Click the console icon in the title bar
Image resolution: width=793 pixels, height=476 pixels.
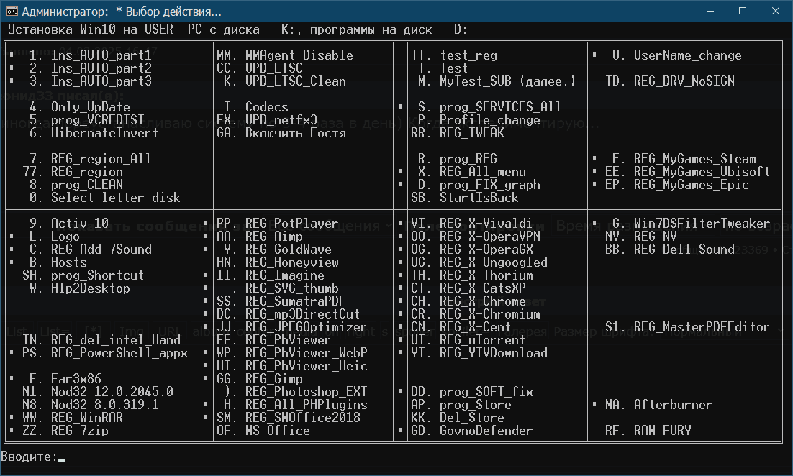coord(11,12)
